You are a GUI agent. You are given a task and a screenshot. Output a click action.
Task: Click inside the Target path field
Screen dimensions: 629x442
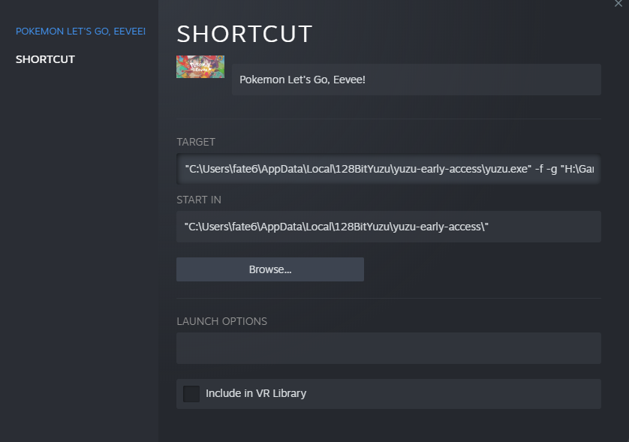click(388, 169)
